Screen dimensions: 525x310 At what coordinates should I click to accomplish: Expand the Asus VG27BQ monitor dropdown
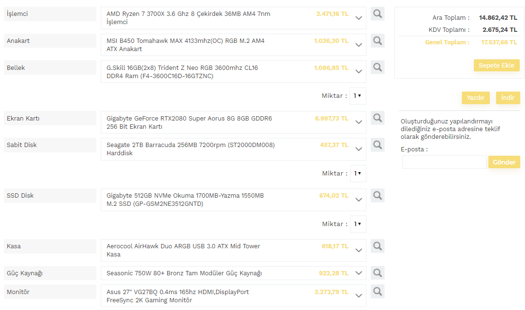coord(233,296)
